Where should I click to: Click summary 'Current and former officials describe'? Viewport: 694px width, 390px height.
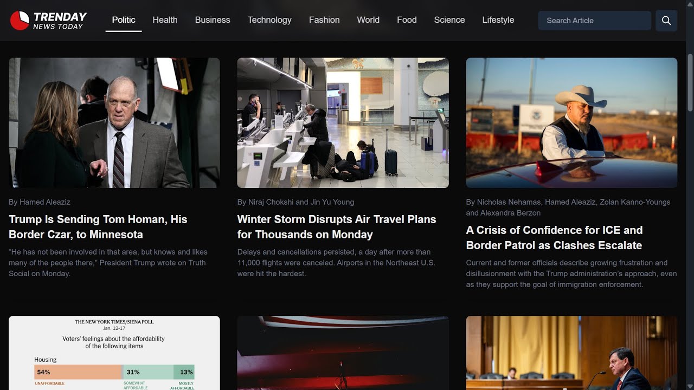[571, 274]
